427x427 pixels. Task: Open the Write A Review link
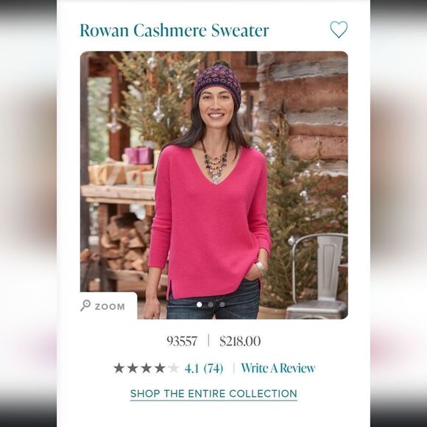point(278,368)
